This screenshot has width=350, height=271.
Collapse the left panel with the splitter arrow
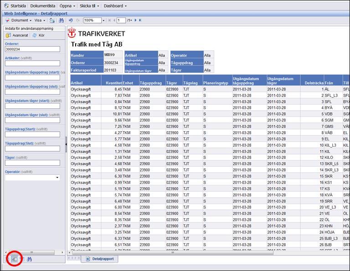click(x=66, y=144)
